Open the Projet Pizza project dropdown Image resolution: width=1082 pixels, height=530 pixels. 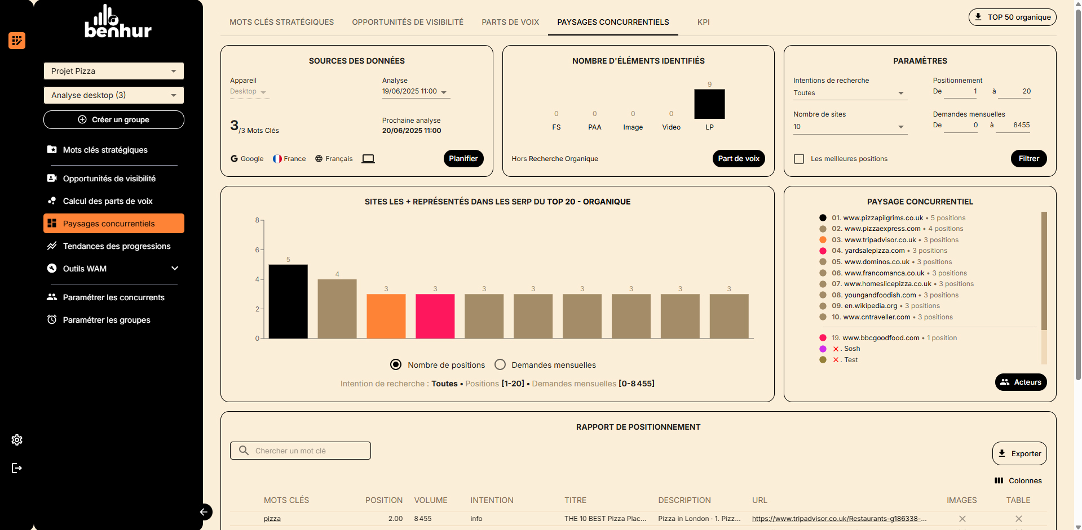click(x=114, y=71)
